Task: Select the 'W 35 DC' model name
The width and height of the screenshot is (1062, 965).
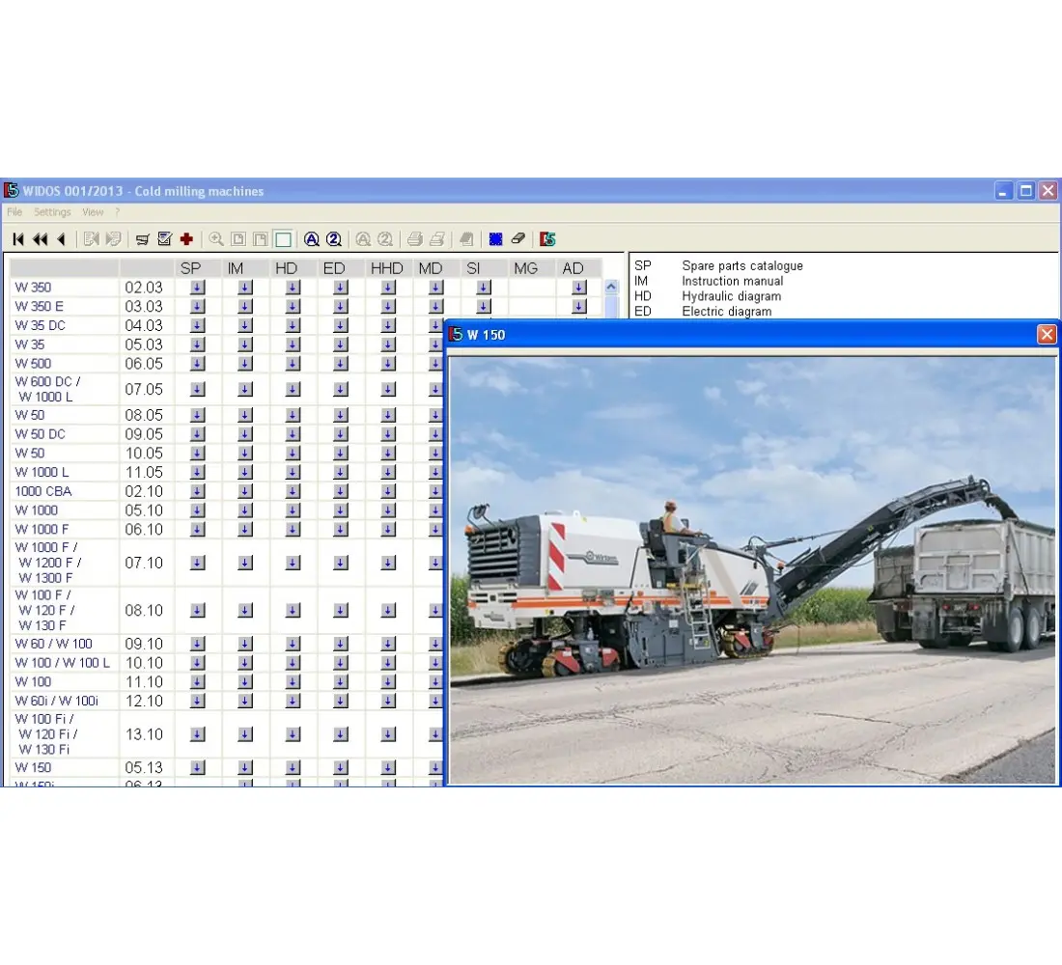Action: (40, 325)
